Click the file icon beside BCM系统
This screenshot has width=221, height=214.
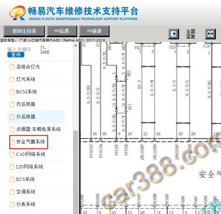[x=12, y=92]
